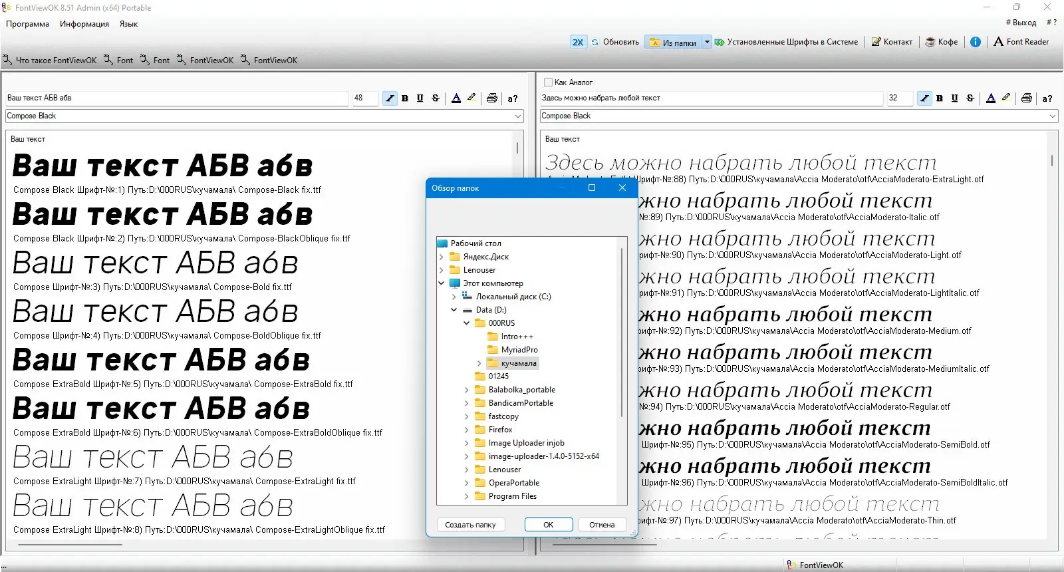Click Отмена in the folder browse dialog

[602, 525]
